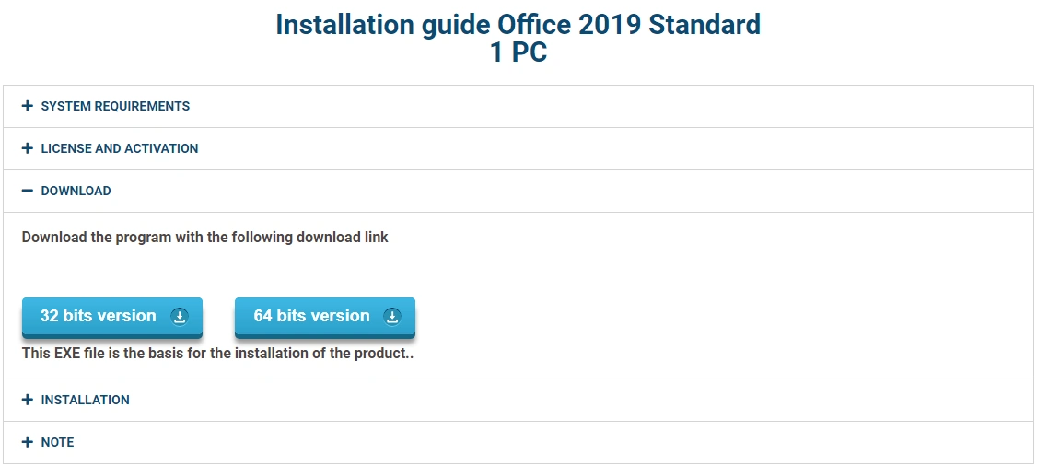Viewport: 1037px width, 466px height.
Task: Click the download arrow icon on 64 bits button
Action: [x=392, y=317]
